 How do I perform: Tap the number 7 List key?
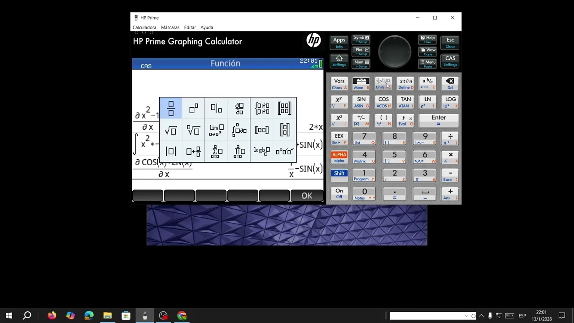[364, 139]
